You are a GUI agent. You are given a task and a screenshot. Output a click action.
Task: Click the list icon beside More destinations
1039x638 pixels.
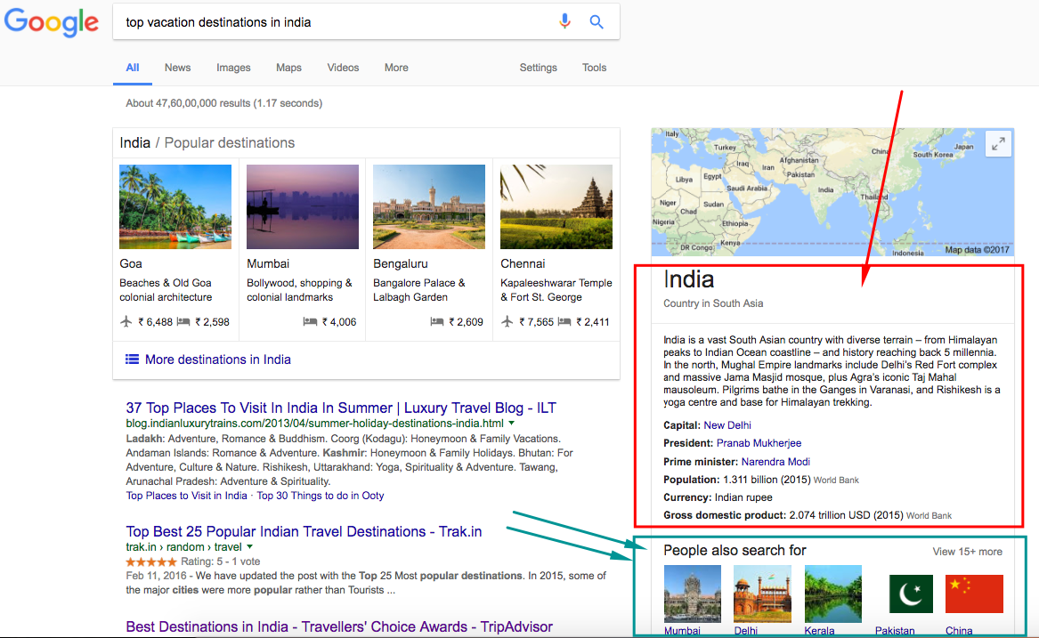point(132,359)
